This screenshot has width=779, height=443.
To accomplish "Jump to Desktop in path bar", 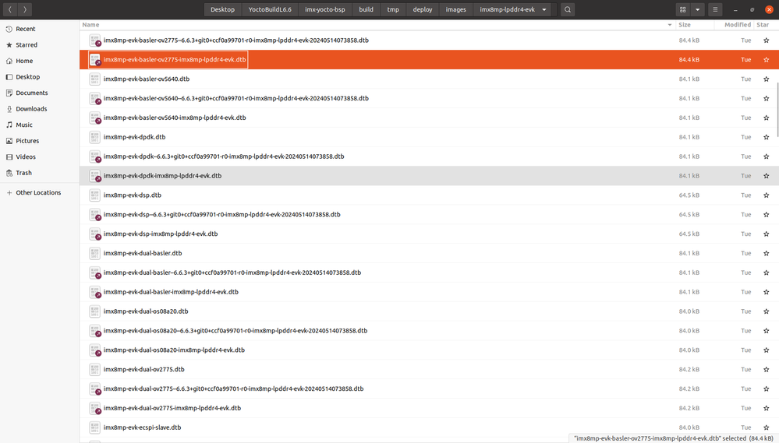I will click(222, 9).
